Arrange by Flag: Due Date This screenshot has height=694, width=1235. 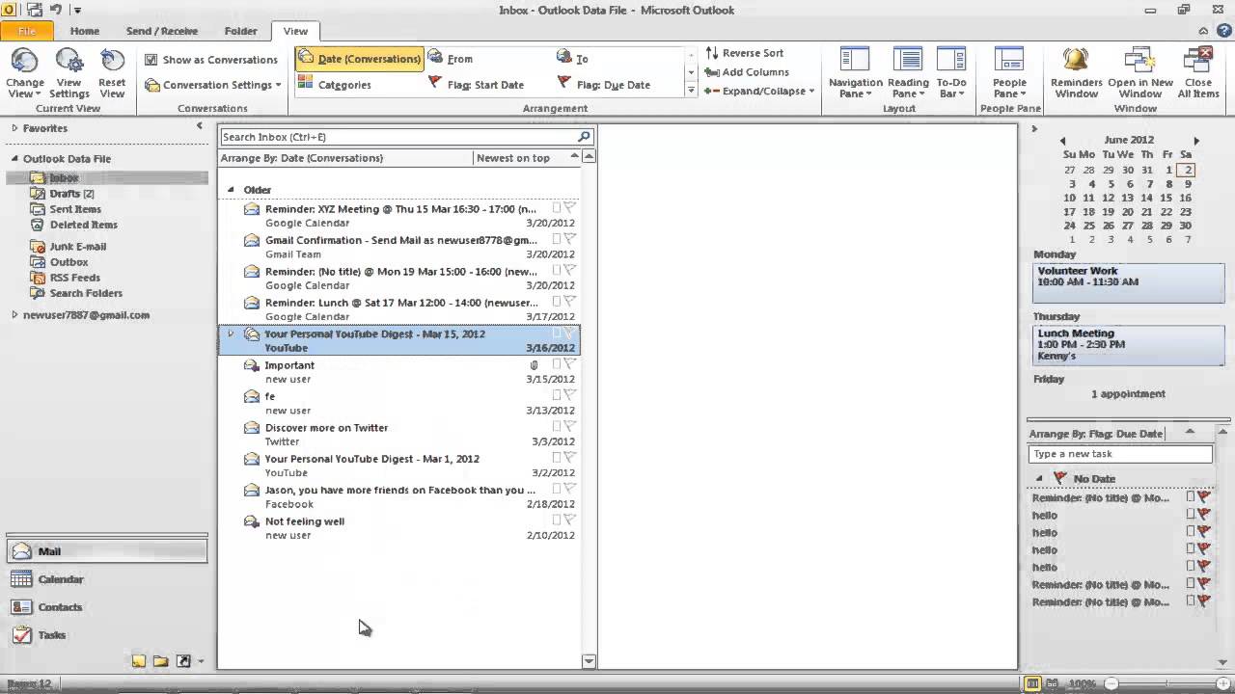click(x=604, y=85)
